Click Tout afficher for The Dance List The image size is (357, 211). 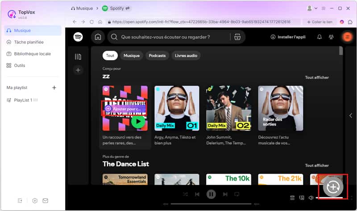tap(317, 165)
